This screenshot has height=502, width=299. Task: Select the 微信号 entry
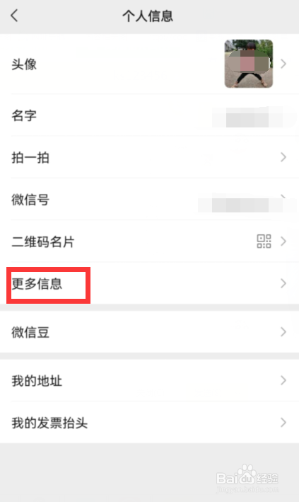coord(30,200)
